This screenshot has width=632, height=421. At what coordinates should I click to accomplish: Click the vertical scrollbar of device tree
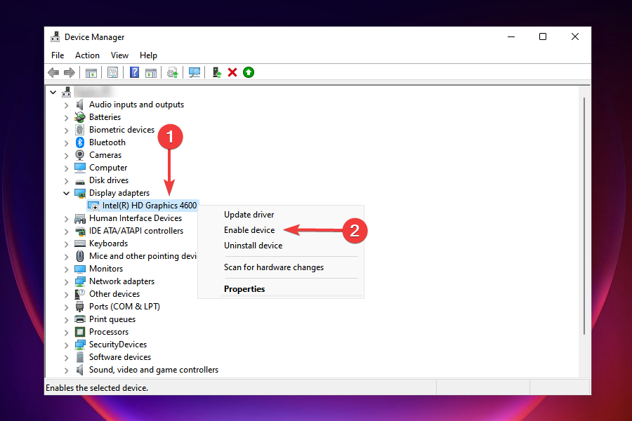point(584,216)
